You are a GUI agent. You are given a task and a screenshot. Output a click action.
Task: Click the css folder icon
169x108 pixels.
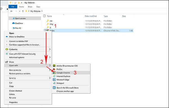(x=48, y=21)
